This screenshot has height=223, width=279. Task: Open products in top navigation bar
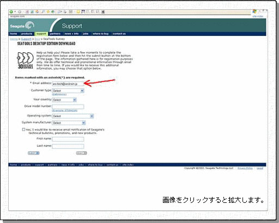[x=27, y=34]
